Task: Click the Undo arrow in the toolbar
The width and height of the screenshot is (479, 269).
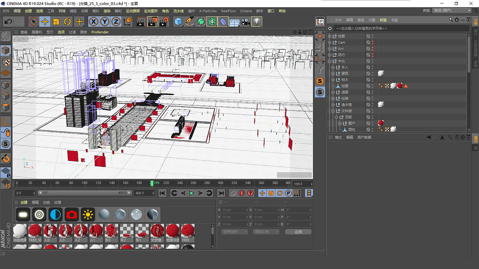Action: pyautogui.click(x=8, y=22)
